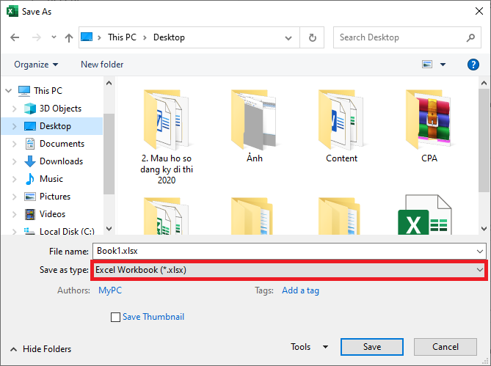491x366 pixels.
Task: Click the Cancel button
Action: (445, 347)
